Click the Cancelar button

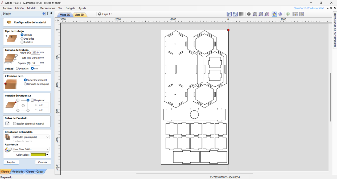(43, 162)
